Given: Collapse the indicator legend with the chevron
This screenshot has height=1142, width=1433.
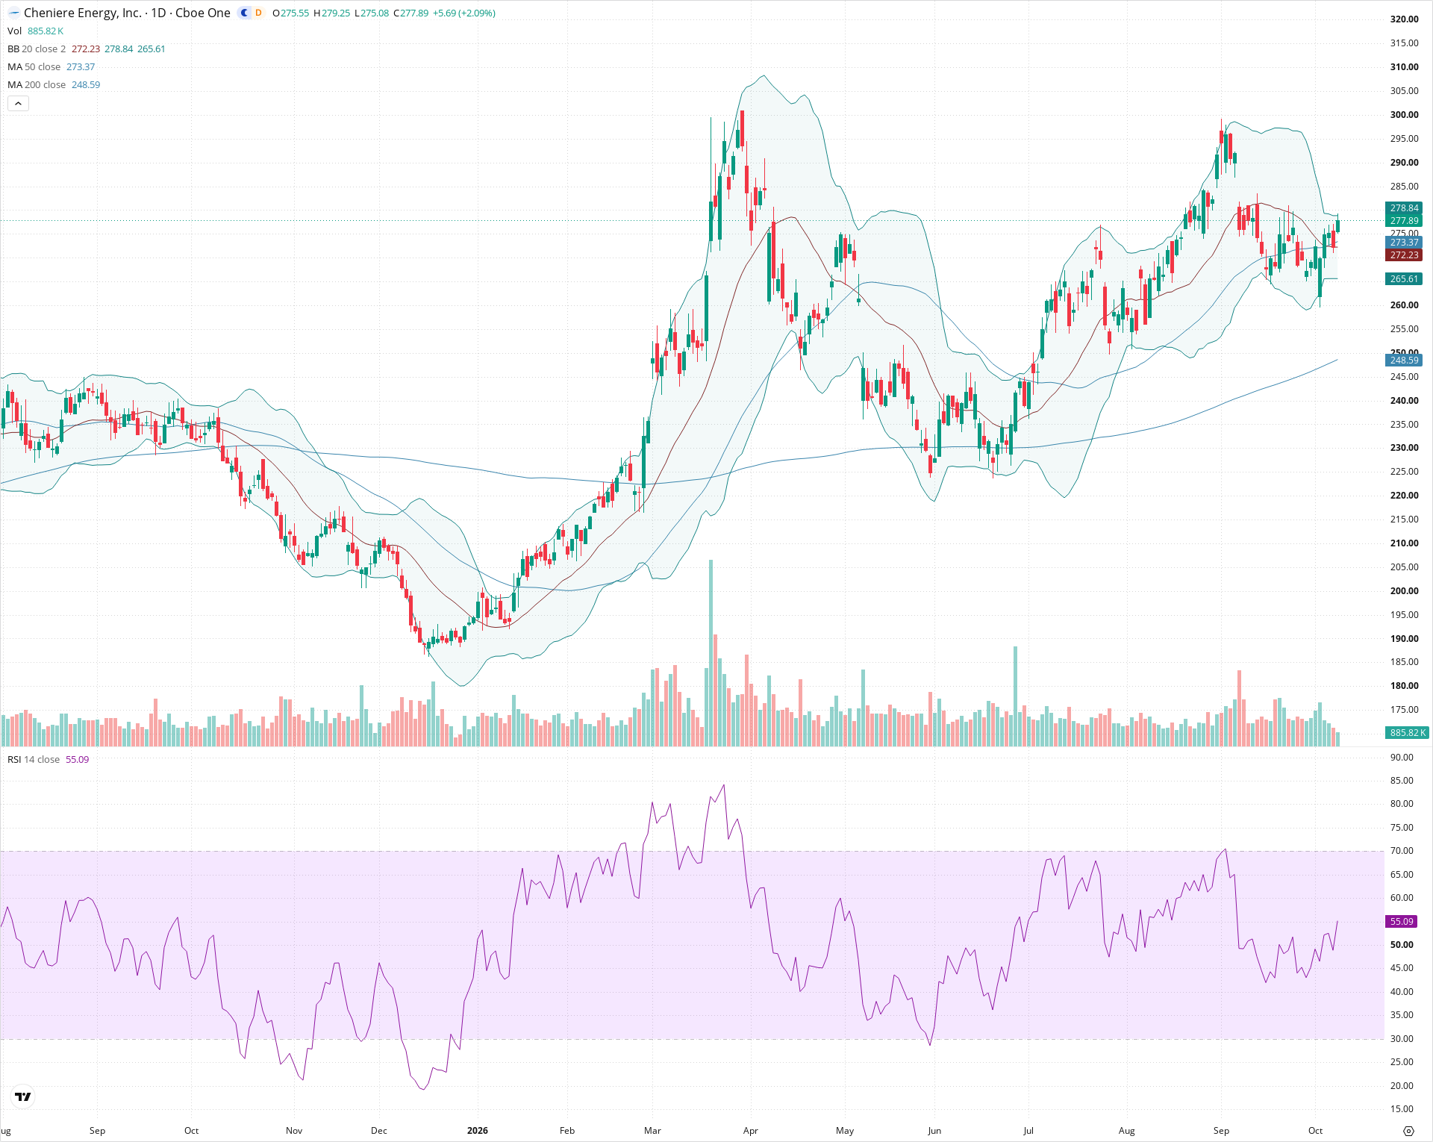Looking at the screenshot, I should [18, 104].
